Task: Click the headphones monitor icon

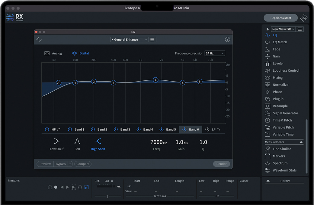Action: pos(50,187)
